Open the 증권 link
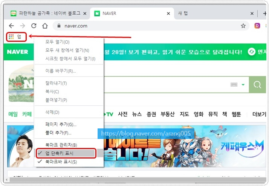The width and height of the screenshot is (269, 186). pyautogui.click(x=151, y=114)
